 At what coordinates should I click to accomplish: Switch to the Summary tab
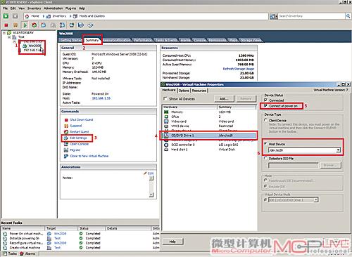pos(92,40)
